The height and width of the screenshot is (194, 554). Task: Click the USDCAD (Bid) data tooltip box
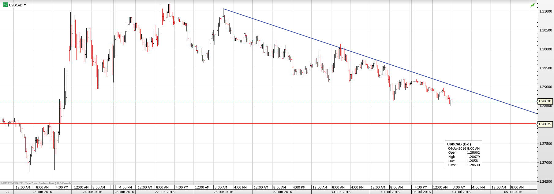click(463, 154)
